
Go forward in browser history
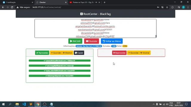(7, 7)
